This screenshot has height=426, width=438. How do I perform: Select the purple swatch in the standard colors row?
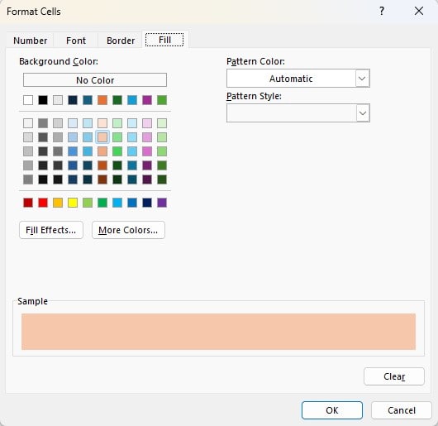pyautogui.click(x=162, y=203)
